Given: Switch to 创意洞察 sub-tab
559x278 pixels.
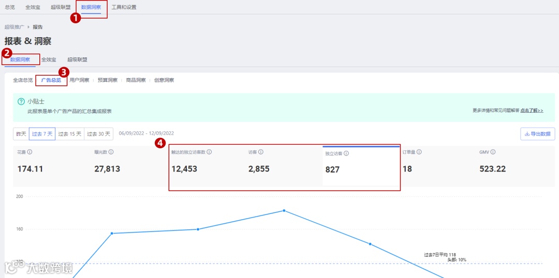Looking at the screenshot, I should tap(164, 80).
